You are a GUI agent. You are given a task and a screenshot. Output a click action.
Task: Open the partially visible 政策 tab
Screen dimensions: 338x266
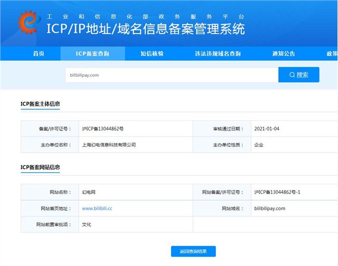(x=332, y=54)
